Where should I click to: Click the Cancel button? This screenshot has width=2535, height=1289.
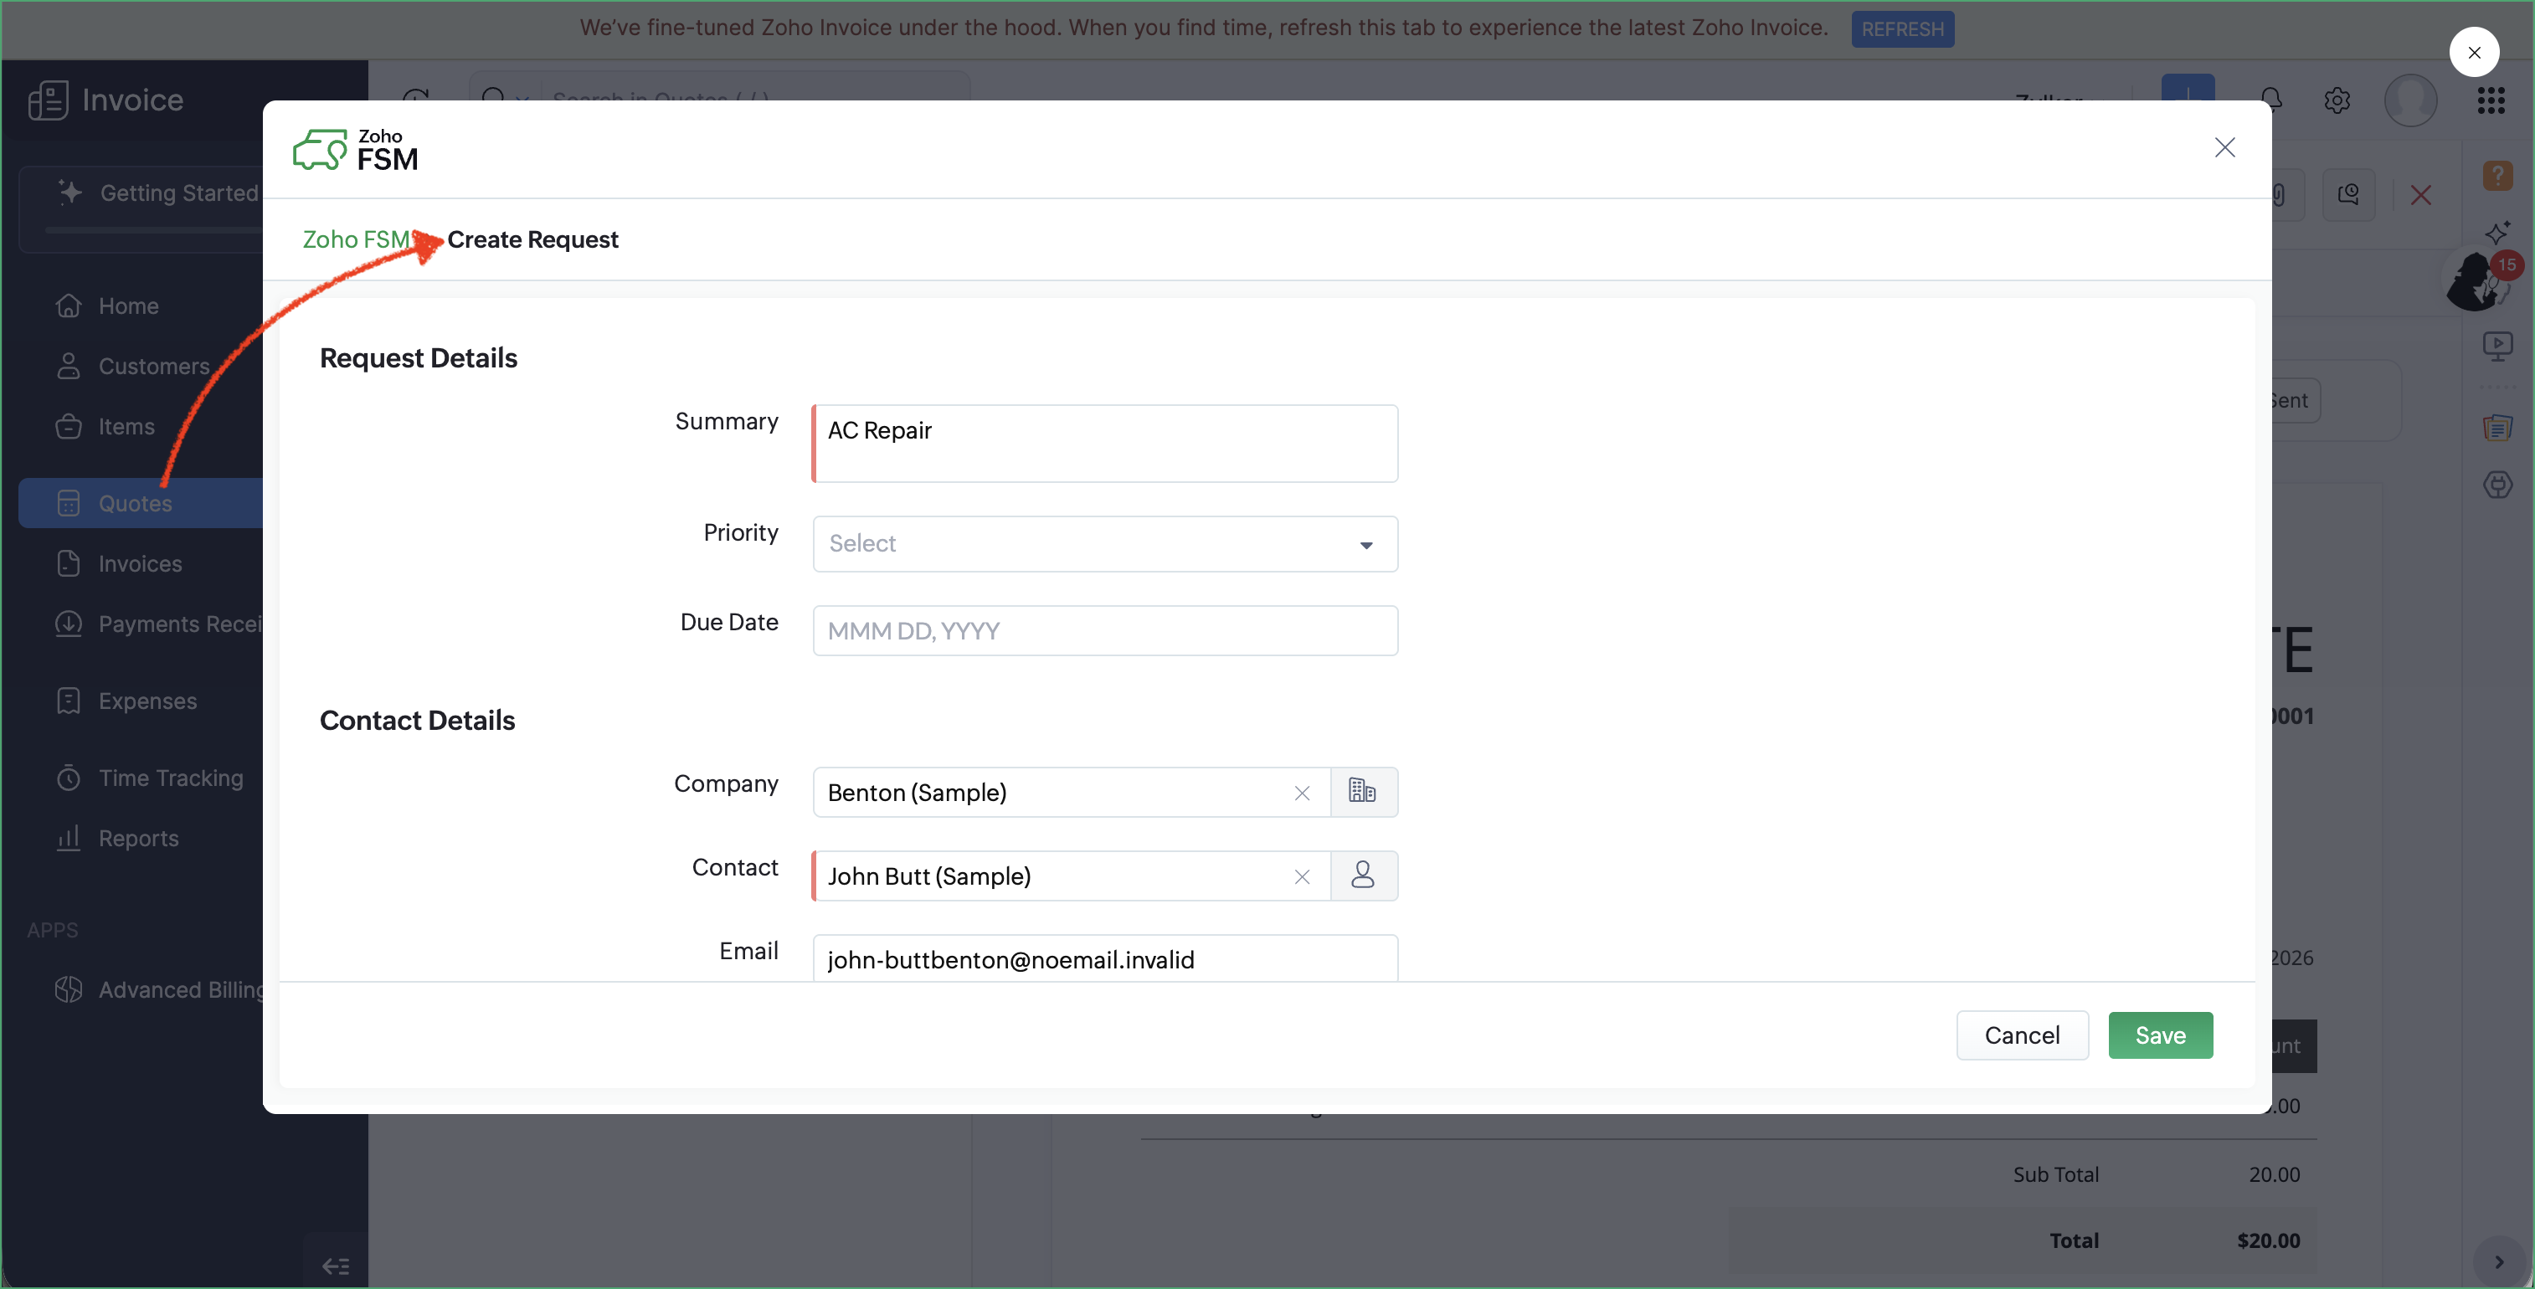click(2021, 1035)
